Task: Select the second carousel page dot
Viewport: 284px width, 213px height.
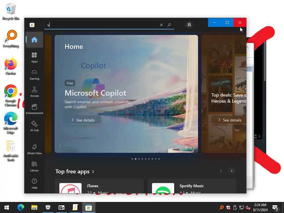Action: click(x=135, y=159)
